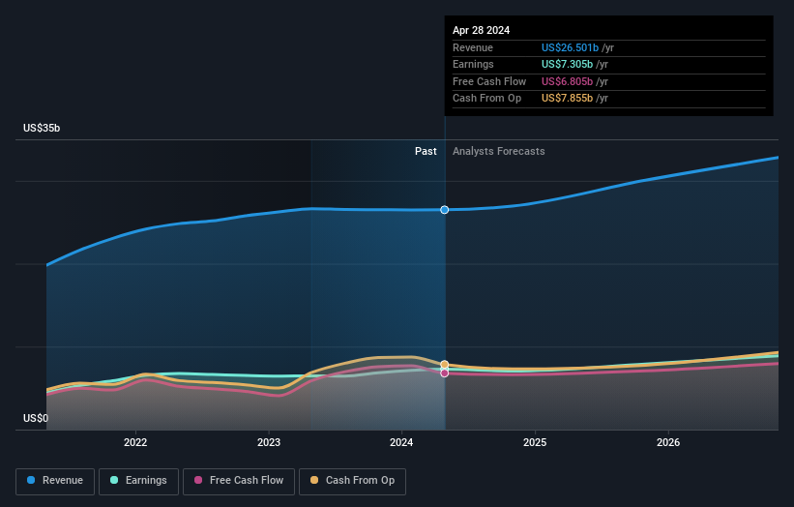Click the US$26.501b revenue value

point(570,47)
